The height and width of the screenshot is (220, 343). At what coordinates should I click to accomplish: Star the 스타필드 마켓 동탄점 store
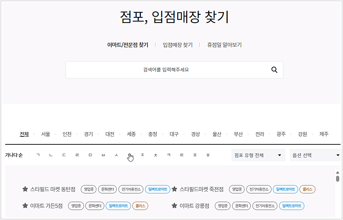click(x=25, y=189)
